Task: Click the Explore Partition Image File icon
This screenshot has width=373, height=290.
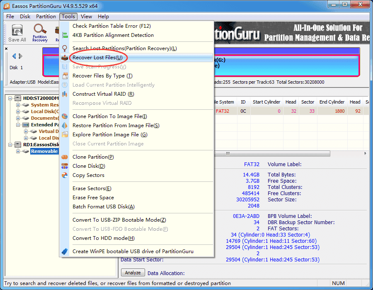Action: pos(65,135)
